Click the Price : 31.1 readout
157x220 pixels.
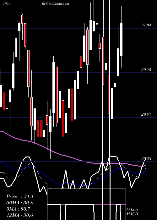pos(20,196)
